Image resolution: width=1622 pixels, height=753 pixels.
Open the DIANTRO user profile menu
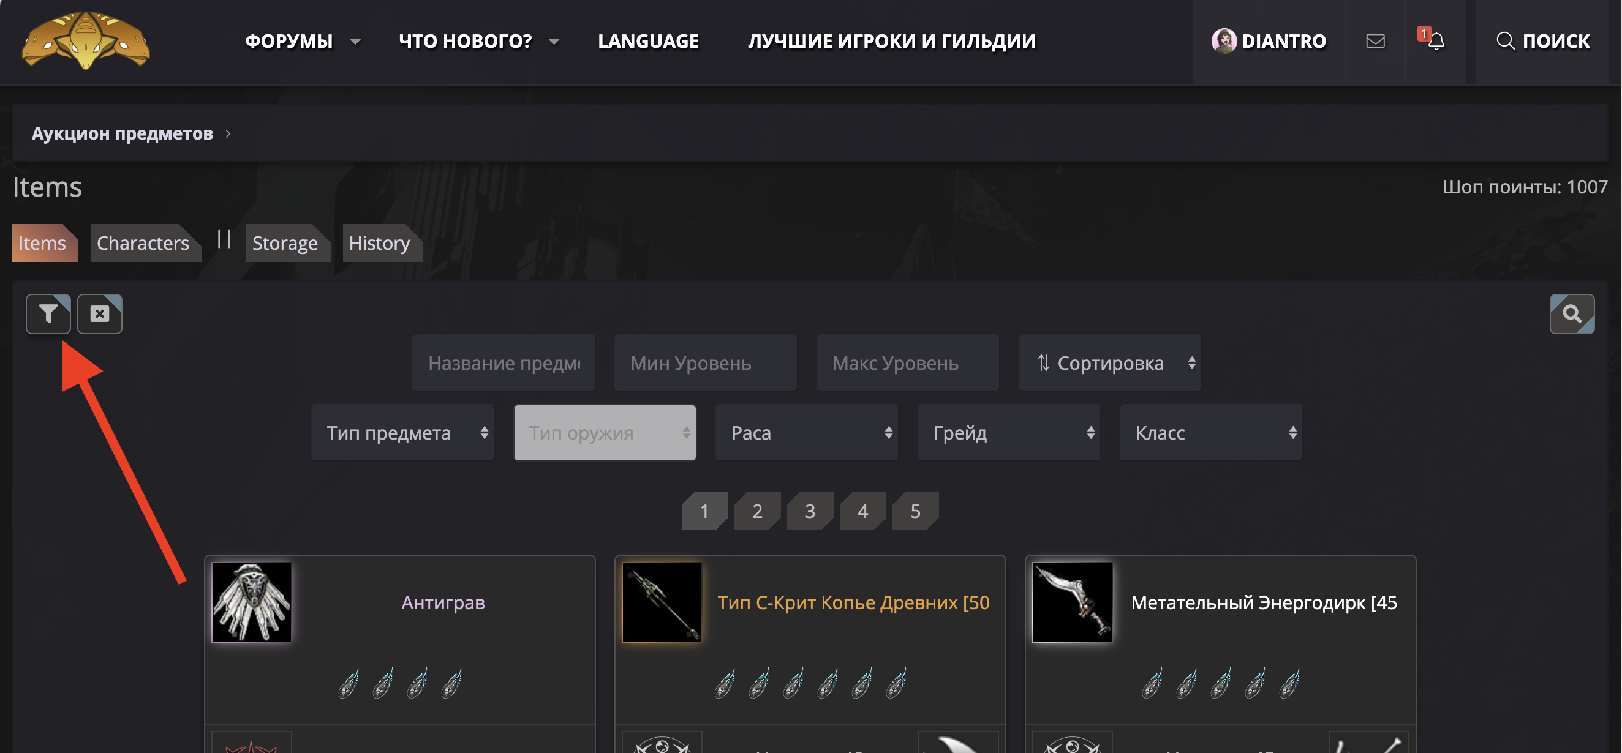[1268, 42]
